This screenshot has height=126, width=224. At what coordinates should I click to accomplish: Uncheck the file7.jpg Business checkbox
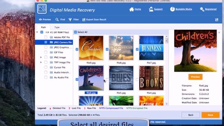pos(137,49)
